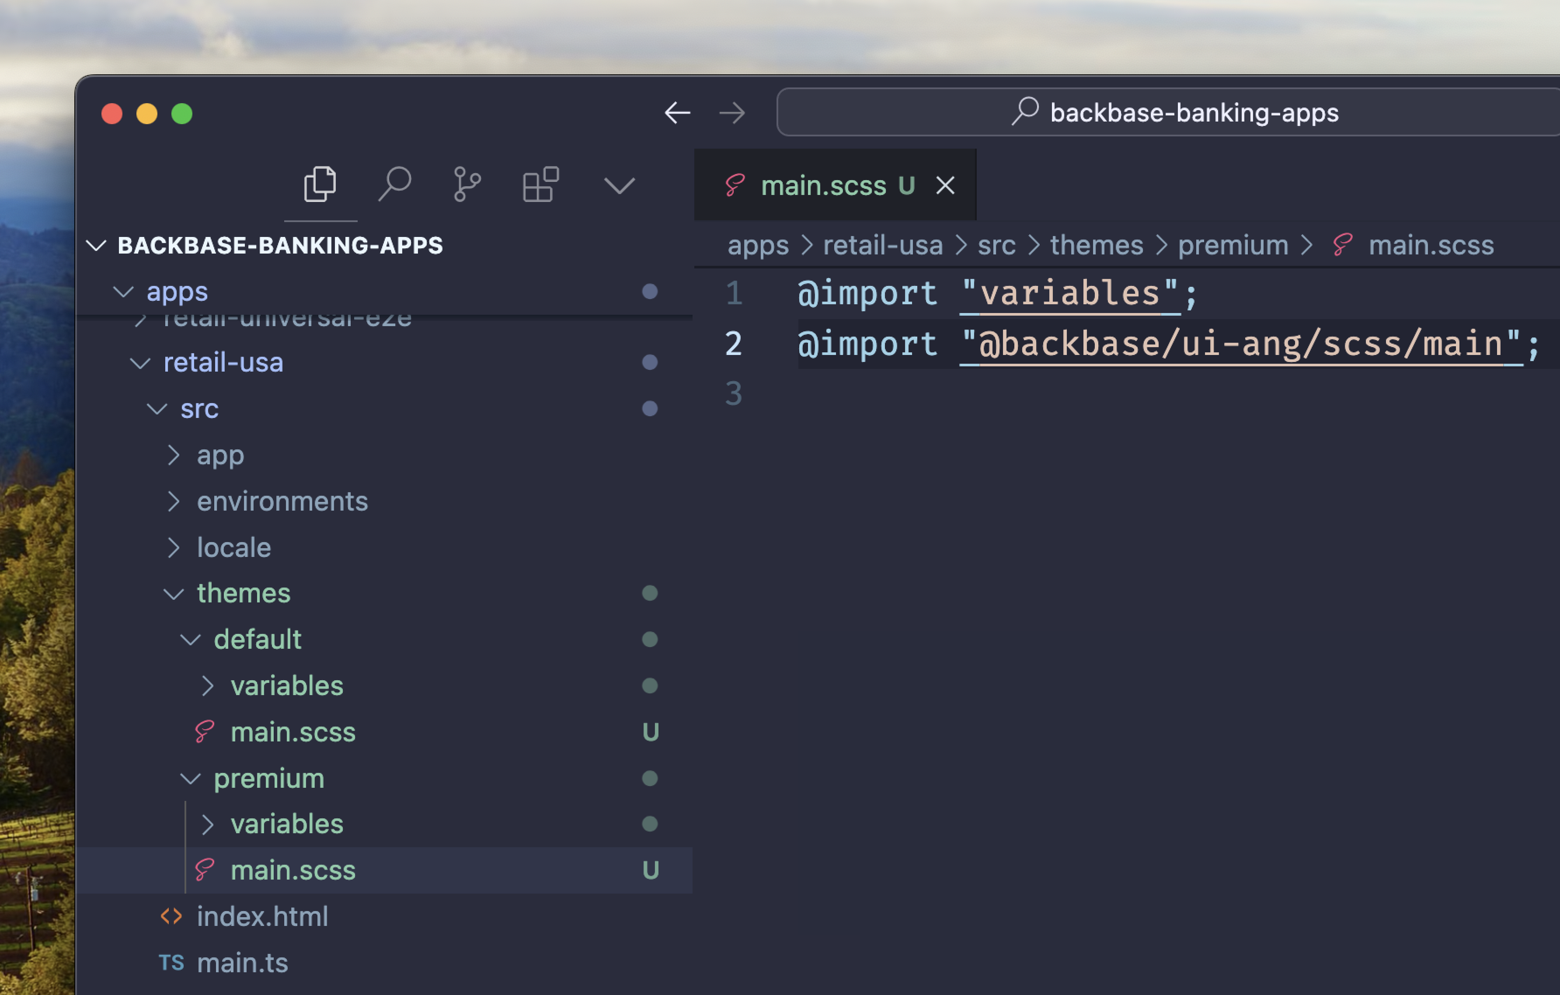Click line number 3 in the gutter
The image size is (1560, 995).
pos(733,394)
